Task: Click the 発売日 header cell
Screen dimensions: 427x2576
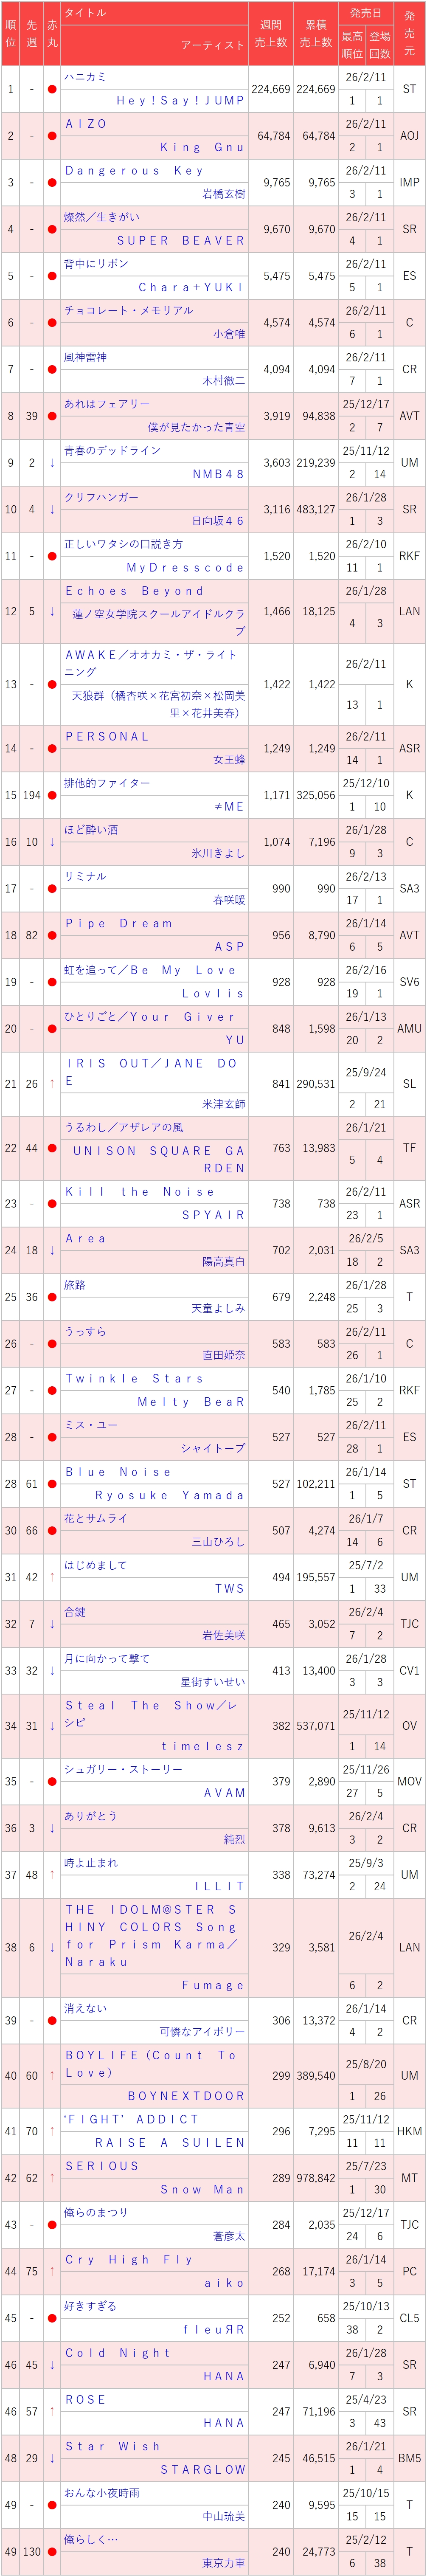Action: (x=365, y=13)
